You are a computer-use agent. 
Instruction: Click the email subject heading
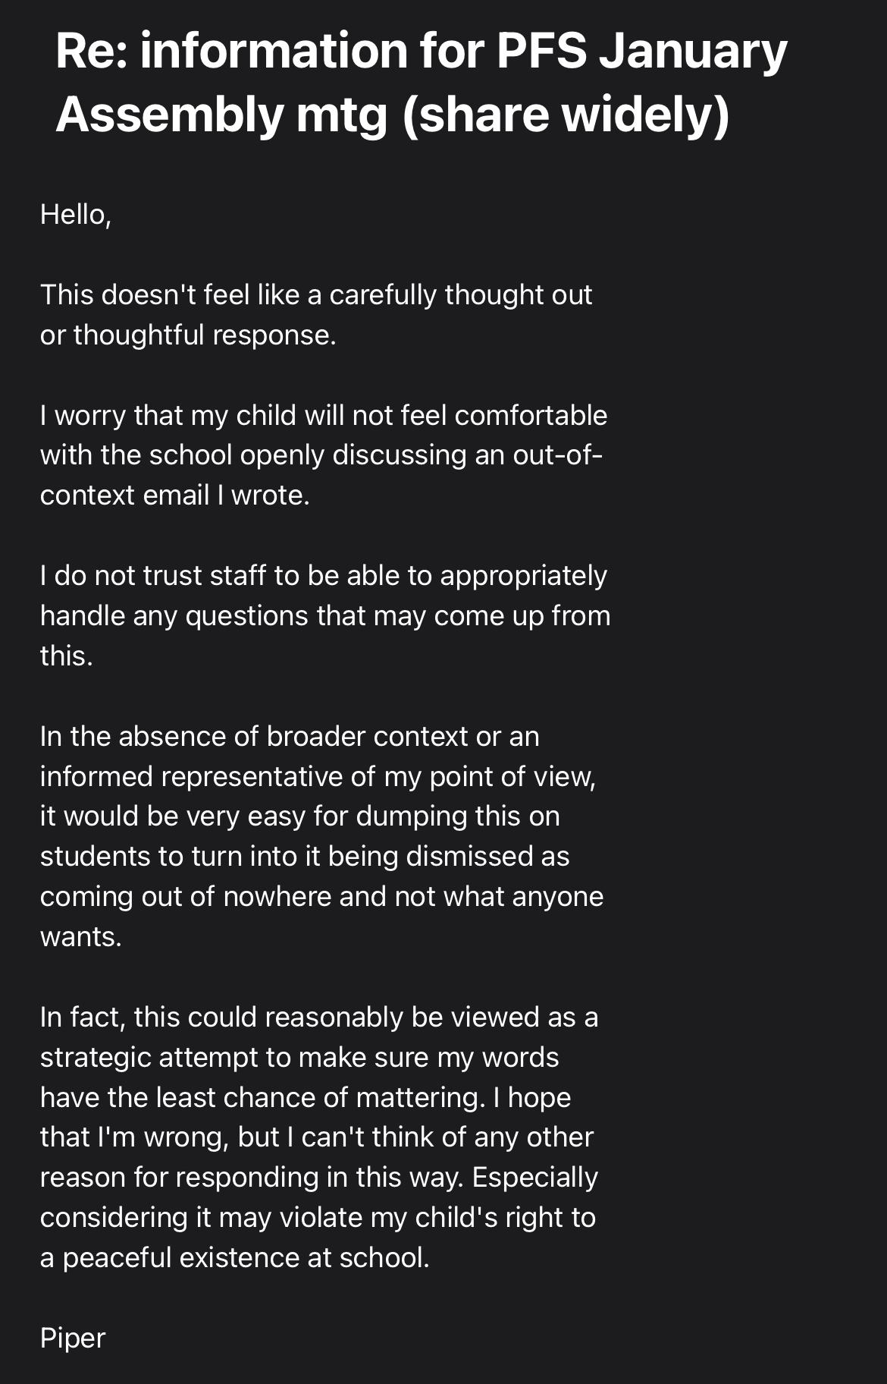(422, 82)
